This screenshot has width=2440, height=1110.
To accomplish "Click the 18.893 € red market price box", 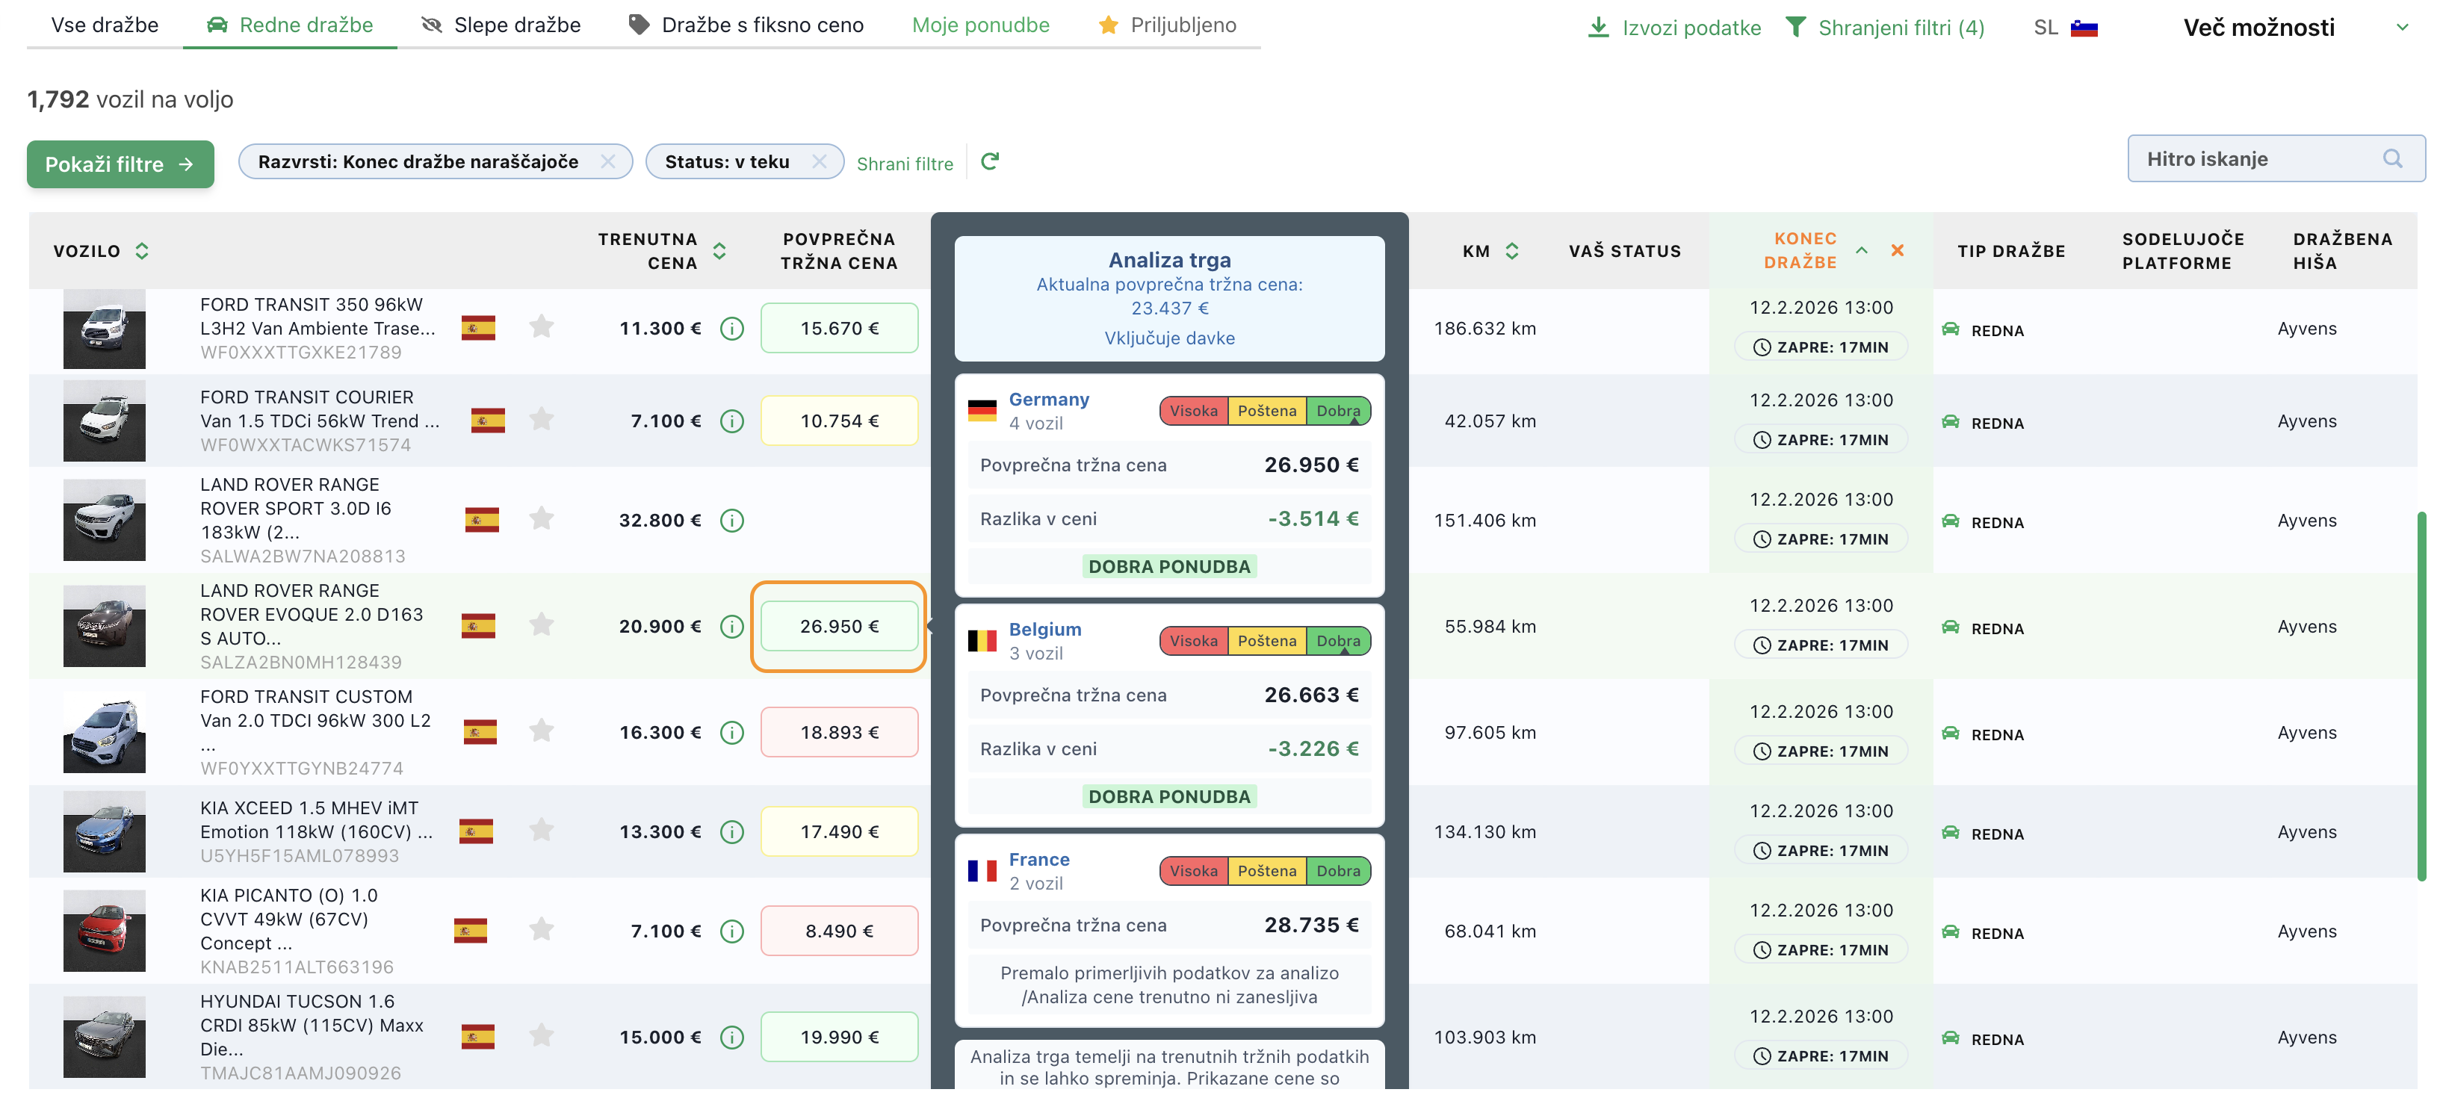I will point(838,732).
